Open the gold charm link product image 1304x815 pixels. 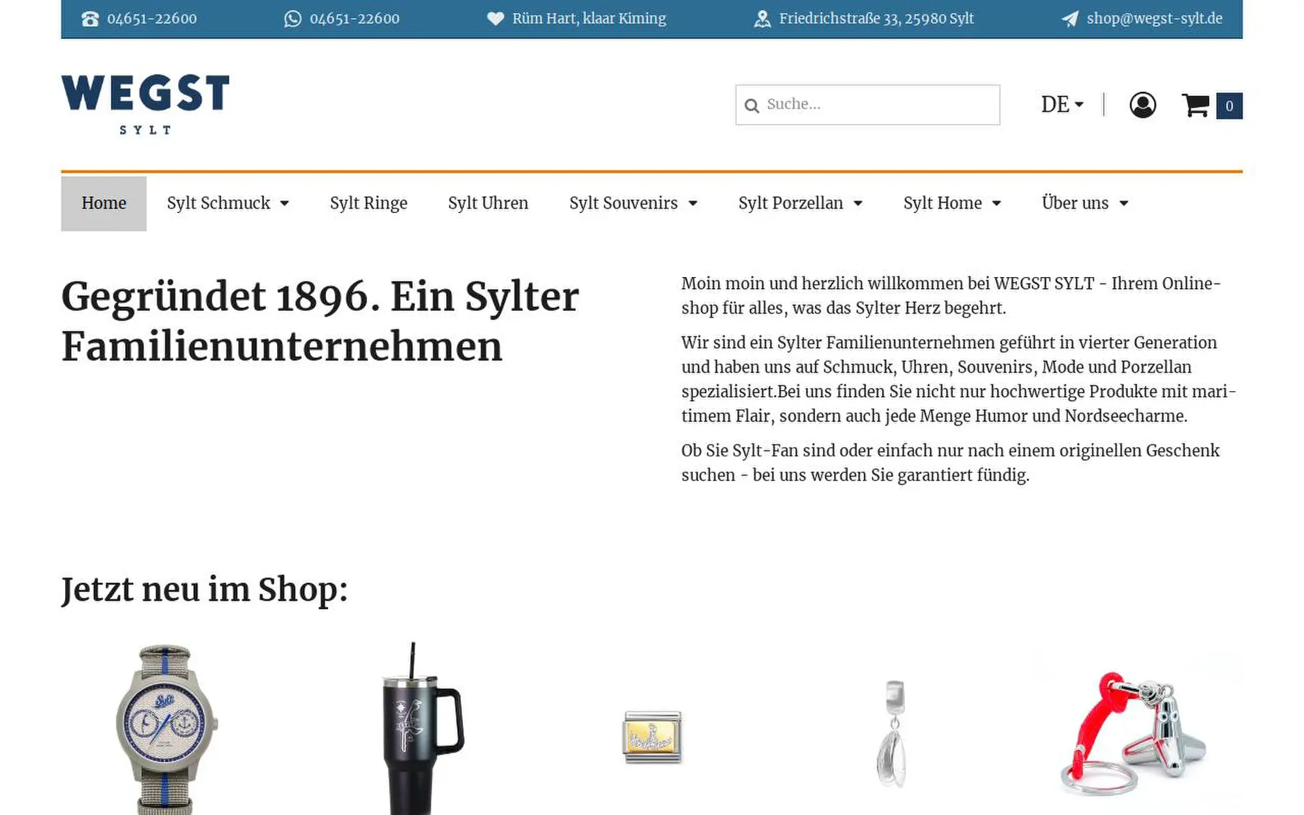(x=652, y=737)
